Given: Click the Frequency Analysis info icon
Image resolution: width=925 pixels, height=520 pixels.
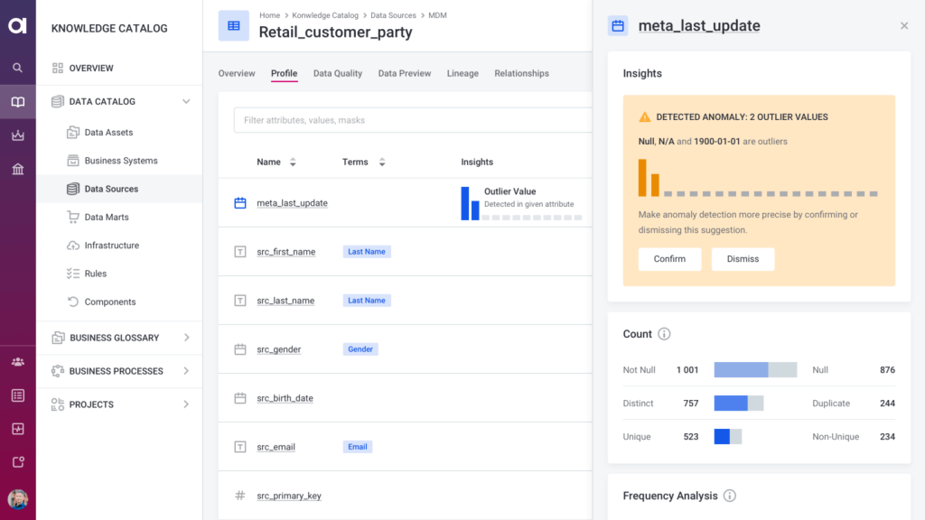Looking at the screenshot, I should point(730,496).
